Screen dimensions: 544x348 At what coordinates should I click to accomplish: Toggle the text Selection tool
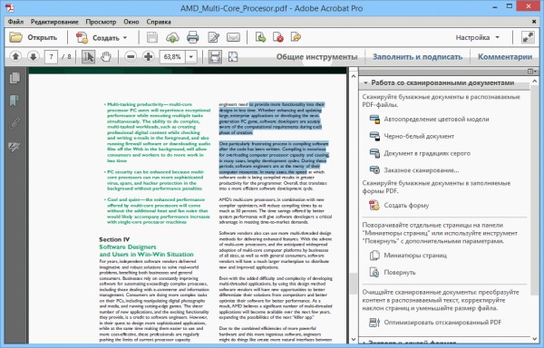click(88, 56)
